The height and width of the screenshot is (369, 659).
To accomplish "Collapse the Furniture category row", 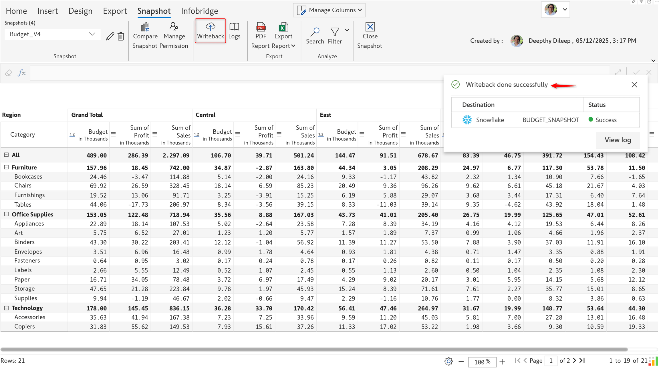I will 6,167.
